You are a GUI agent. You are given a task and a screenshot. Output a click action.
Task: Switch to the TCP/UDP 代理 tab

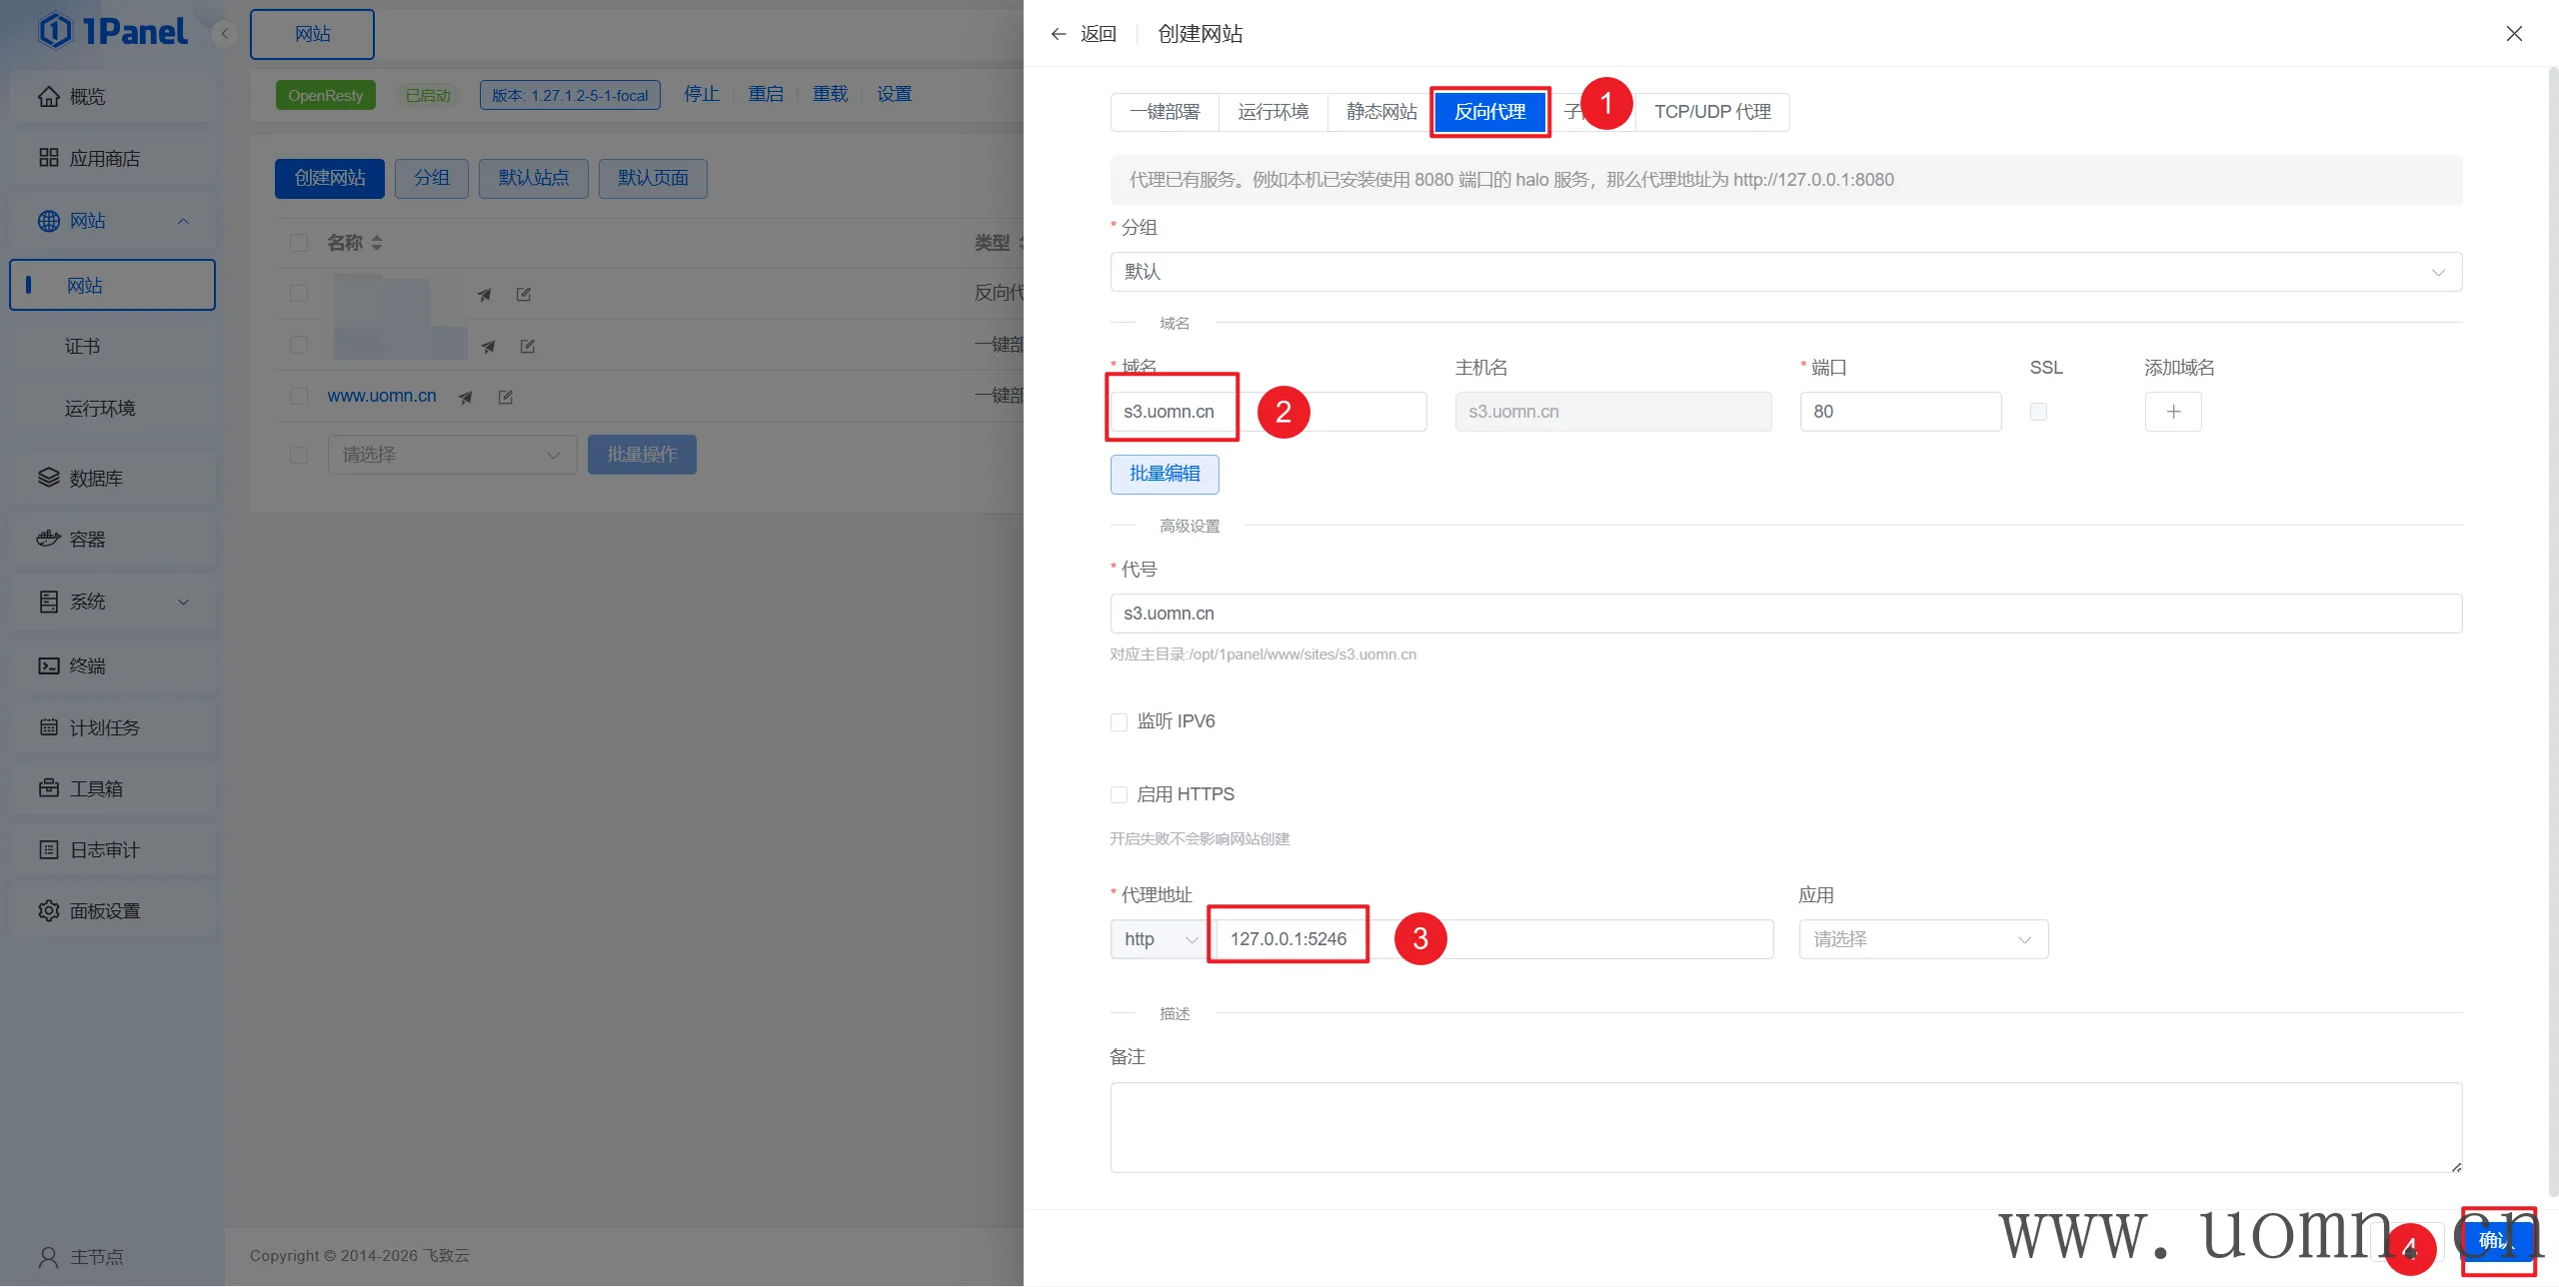1711,112
